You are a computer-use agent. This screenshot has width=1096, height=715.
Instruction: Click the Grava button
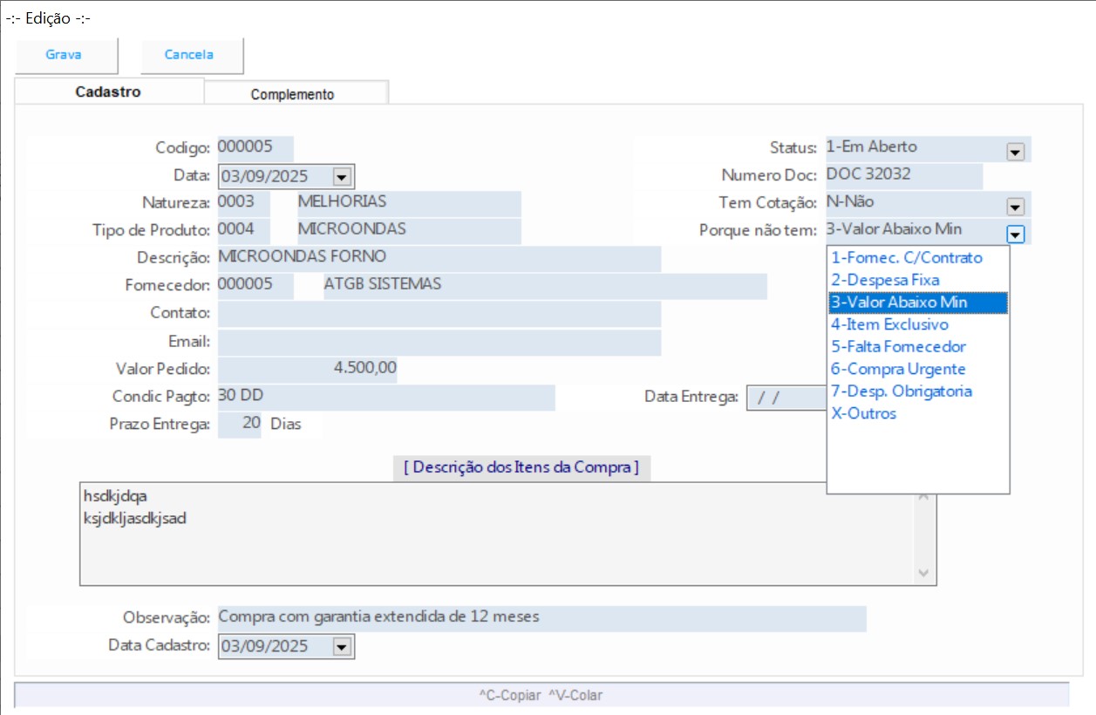coord(65,55)
